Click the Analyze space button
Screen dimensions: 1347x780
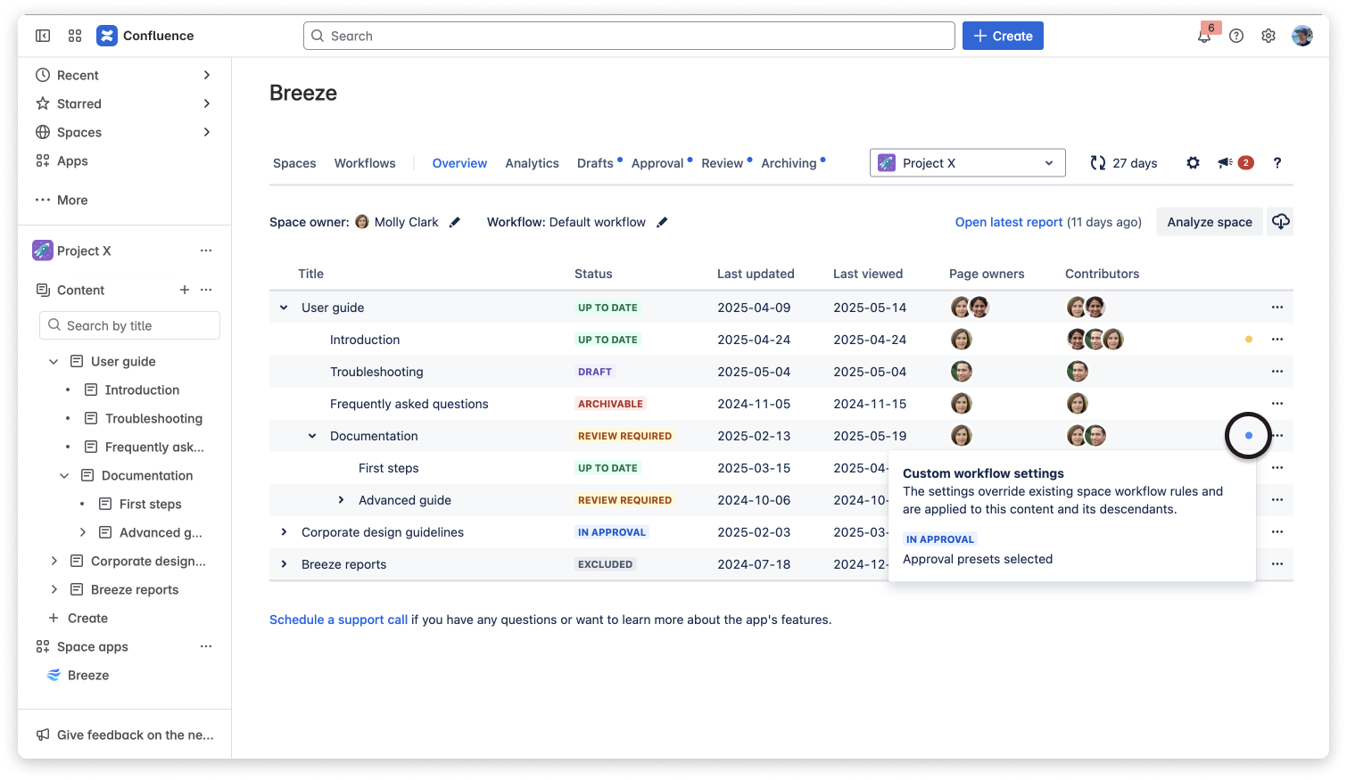pyautogui.click(x=1210, y=222)
